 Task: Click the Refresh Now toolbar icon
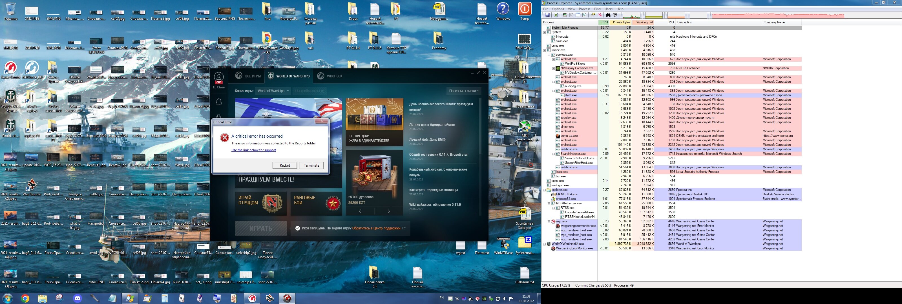point(556,15)
